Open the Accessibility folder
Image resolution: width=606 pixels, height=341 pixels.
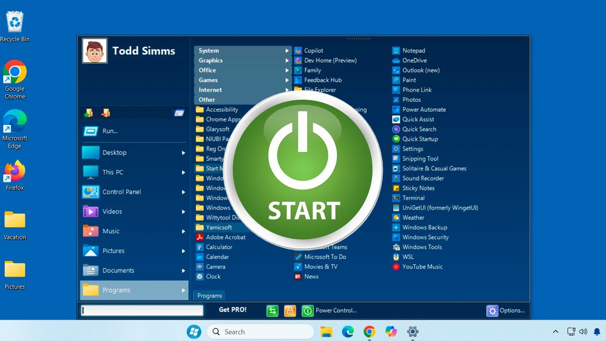click(217, 109)
